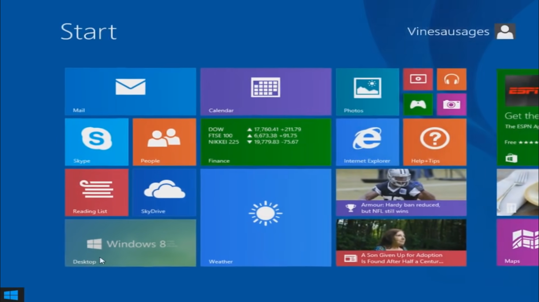Click the NIKKEI 225 row in Finance
Screen dimensions: 539x302
click(253, 142)
